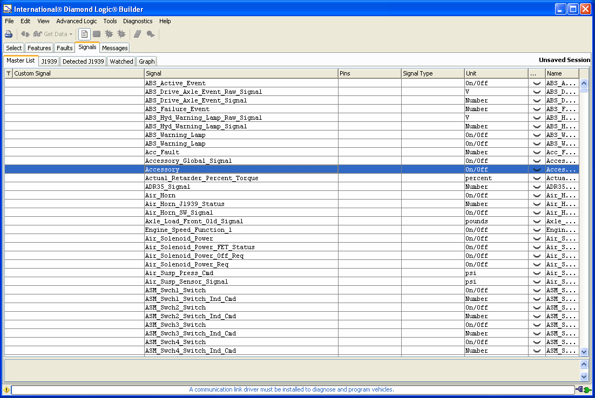
Task: Click the signal icon in ABS_Failure_Event row
Action: (537, 109)
